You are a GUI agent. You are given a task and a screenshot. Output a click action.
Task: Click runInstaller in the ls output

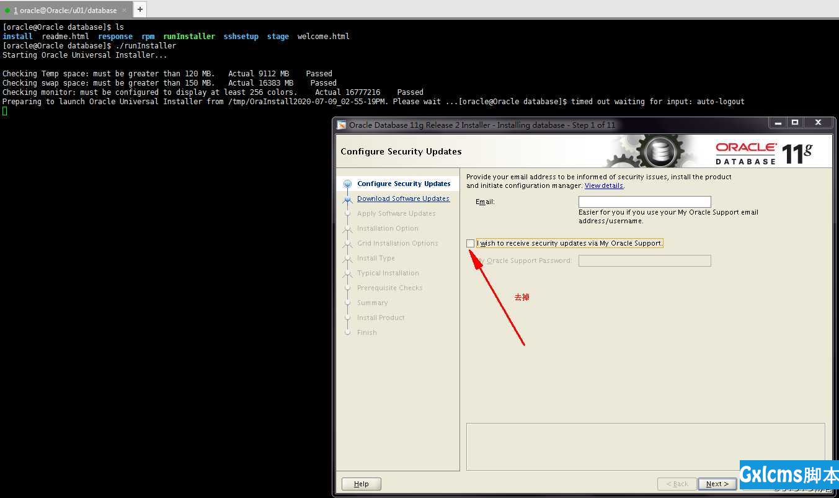[189, 37]
